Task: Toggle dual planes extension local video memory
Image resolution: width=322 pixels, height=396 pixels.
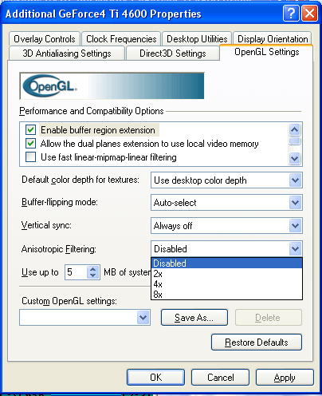Action: tap(30, 144)
